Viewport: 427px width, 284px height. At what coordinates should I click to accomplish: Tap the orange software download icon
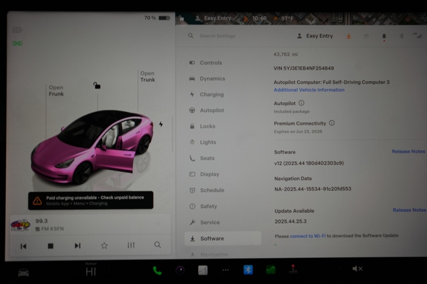[348, 36]
